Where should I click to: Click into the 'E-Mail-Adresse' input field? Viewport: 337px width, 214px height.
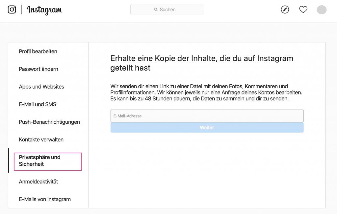coord(207,116)
